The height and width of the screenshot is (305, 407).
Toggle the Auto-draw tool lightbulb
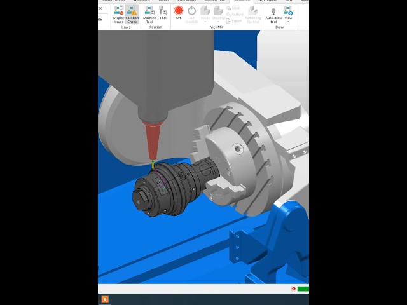tap(273, 15)
